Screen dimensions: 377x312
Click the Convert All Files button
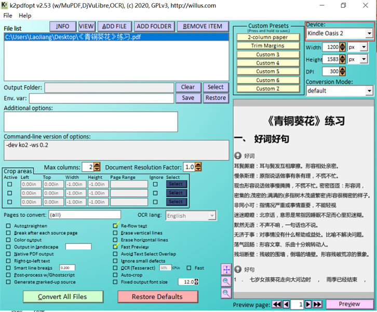click(x=63, y=297)
